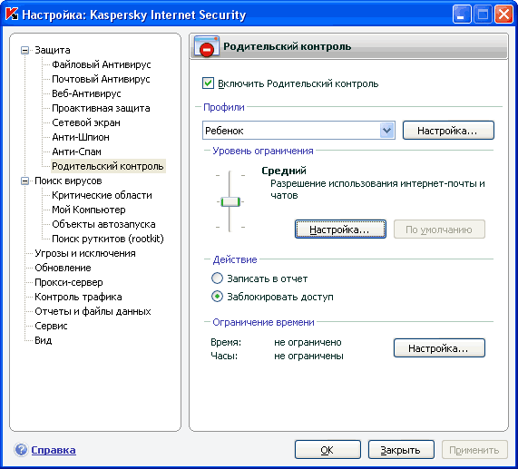
Task: Open the Файловый Антивирус section
Action: click(x=101, y=64)
